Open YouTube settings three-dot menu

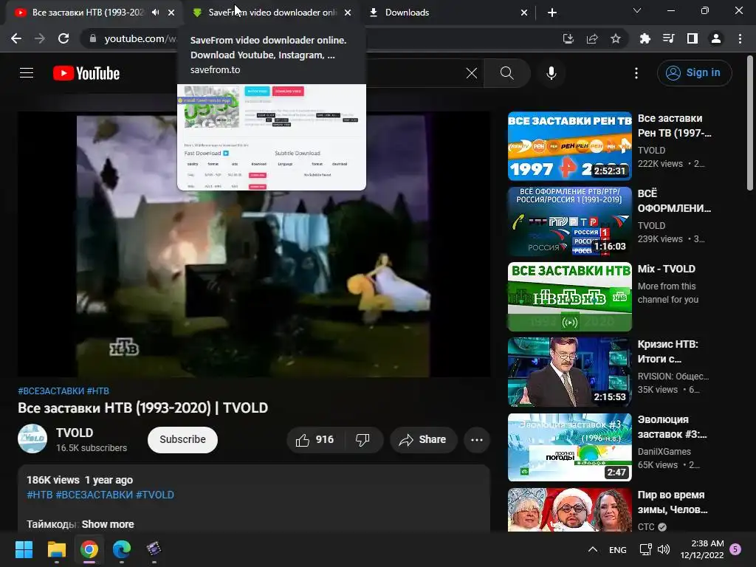[636, 73]
